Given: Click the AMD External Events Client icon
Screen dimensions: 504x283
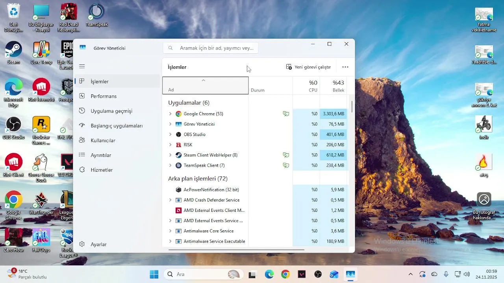Looking at the screenshot, I should point(178,210).
